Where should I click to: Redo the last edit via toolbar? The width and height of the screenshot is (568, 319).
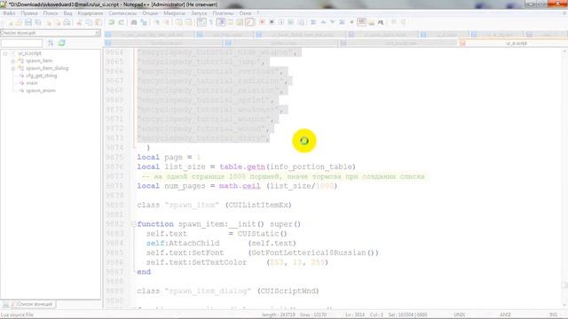click(x=122, y=22)
